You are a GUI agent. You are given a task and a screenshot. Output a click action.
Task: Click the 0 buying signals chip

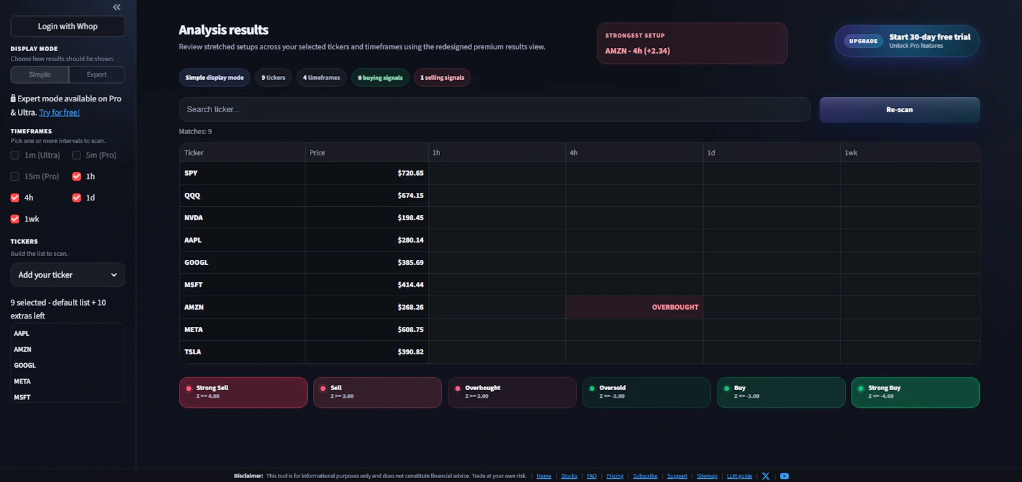(x=380, y=77)
